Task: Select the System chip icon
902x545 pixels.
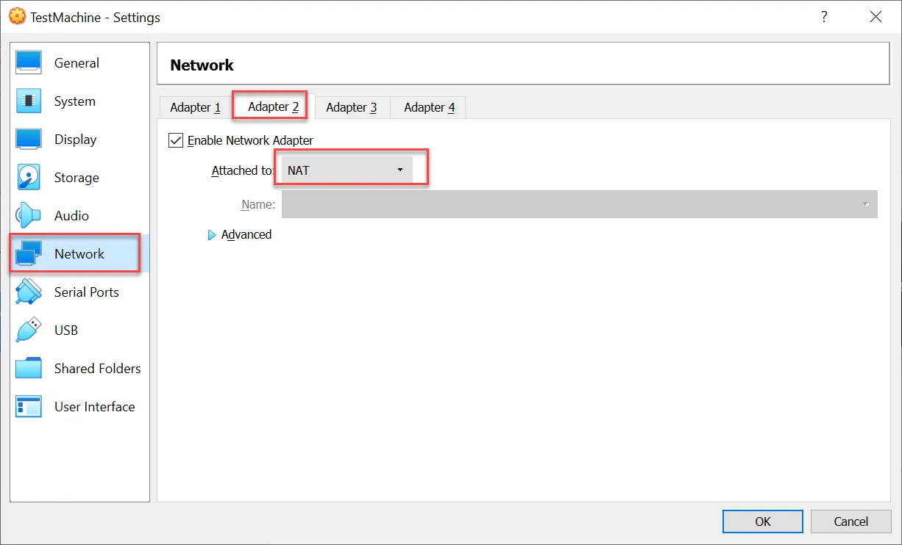Action: point(29,101)
